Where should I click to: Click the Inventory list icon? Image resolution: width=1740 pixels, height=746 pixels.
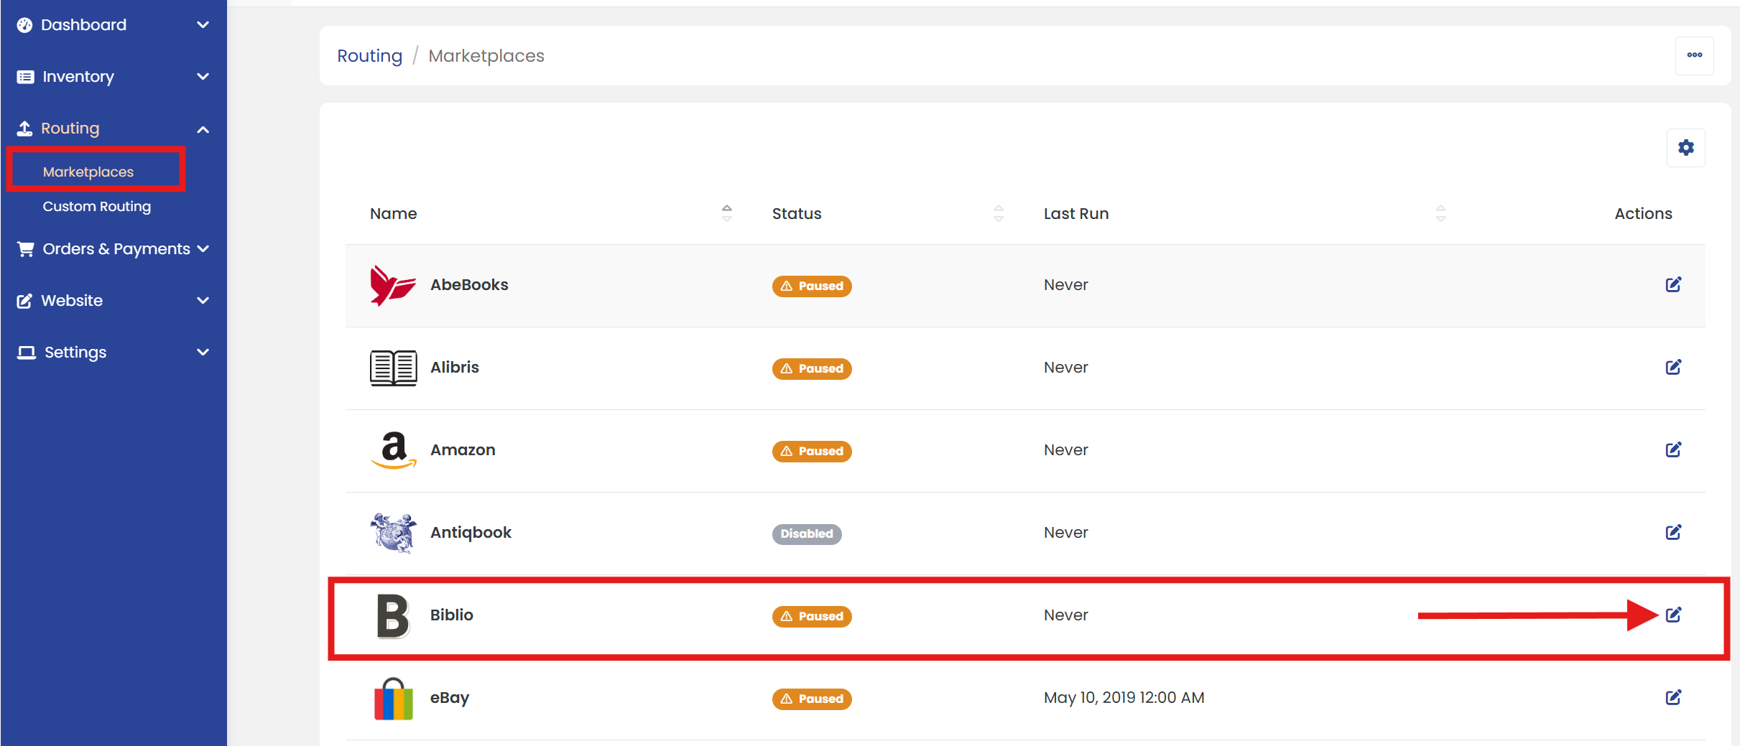point(25,77)
